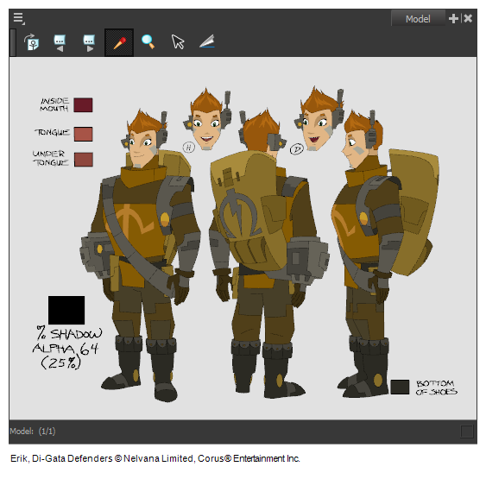Pick the Tongue color swatch
486x479 pixels.
coord(83,134)
